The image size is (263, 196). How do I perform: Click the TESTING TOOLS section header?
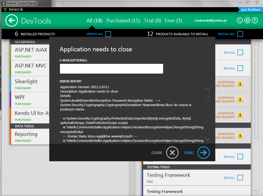158,167
